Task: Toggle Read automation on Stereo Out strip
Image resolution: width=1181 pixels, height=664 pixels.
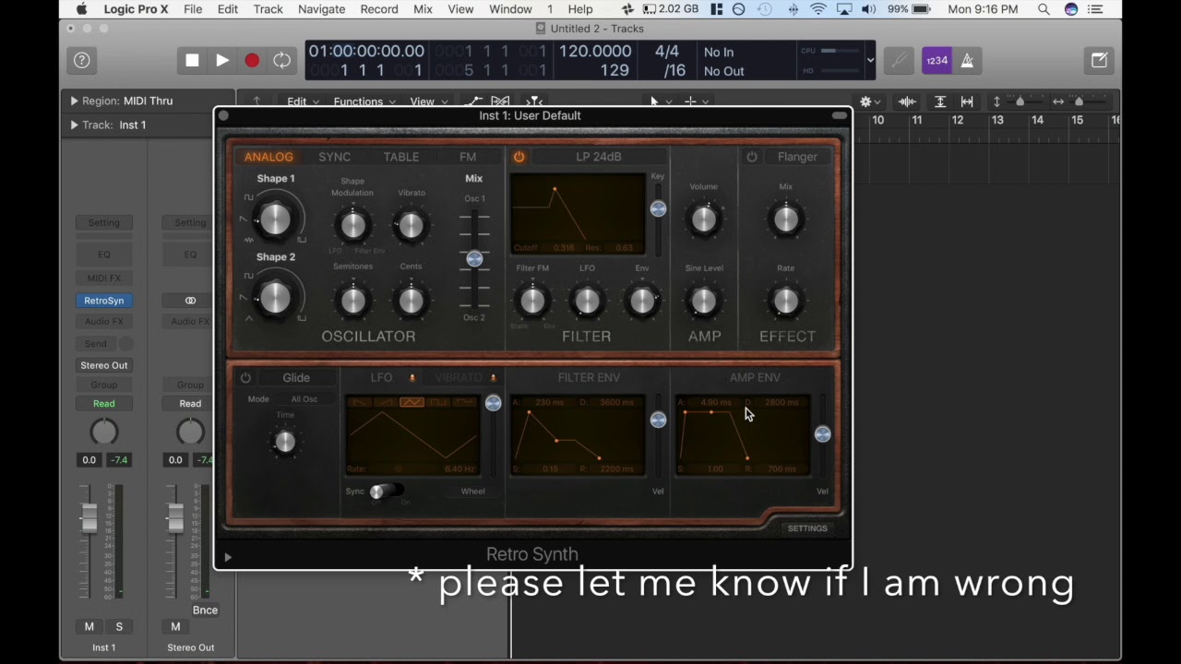Action: tap(190, 403)
